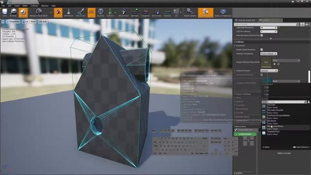Open the Collision menu

coord(34,6)
